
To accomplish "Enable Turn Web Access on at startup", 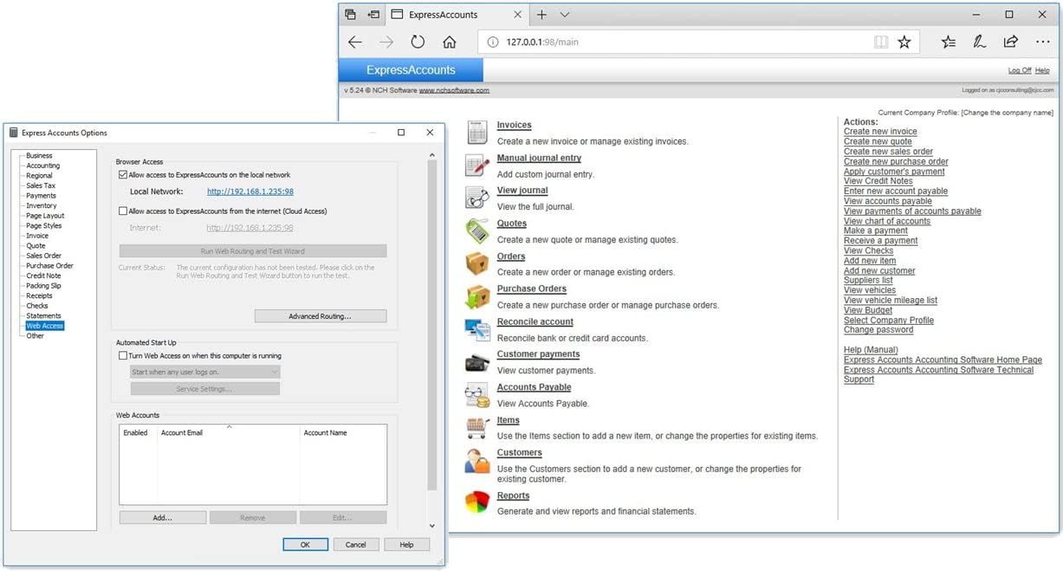I will [x=123, y=356].
